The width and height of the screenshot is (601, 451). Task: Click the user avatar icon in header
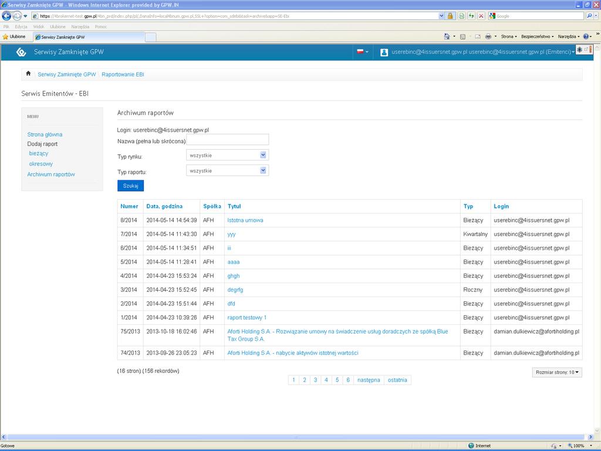tap(384, 52)
